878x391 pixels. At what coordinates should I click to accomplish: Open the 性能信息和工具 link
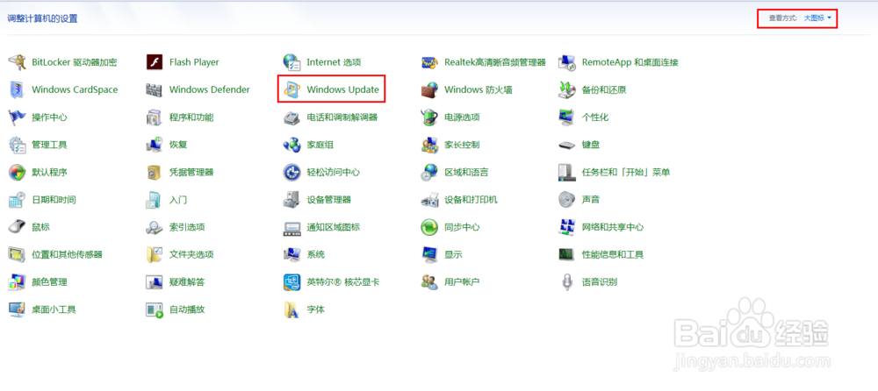(x=613, y=254)
